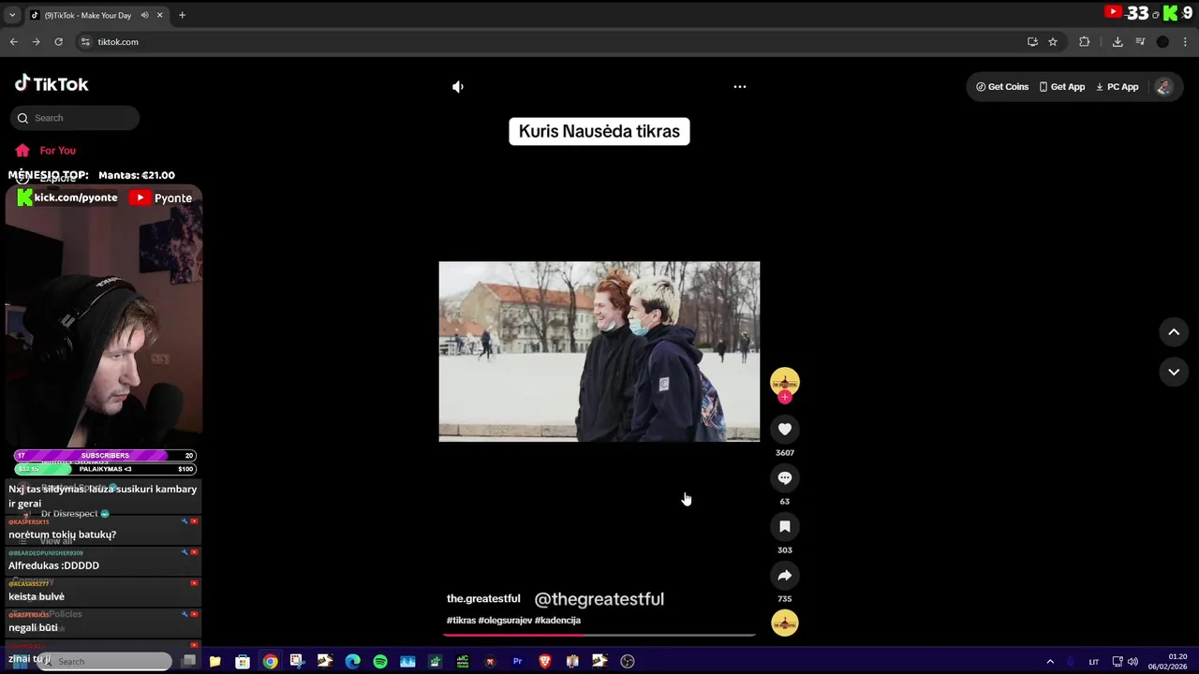
Task: Open Brave browser from the taskbar
Action: coord(545,661)
